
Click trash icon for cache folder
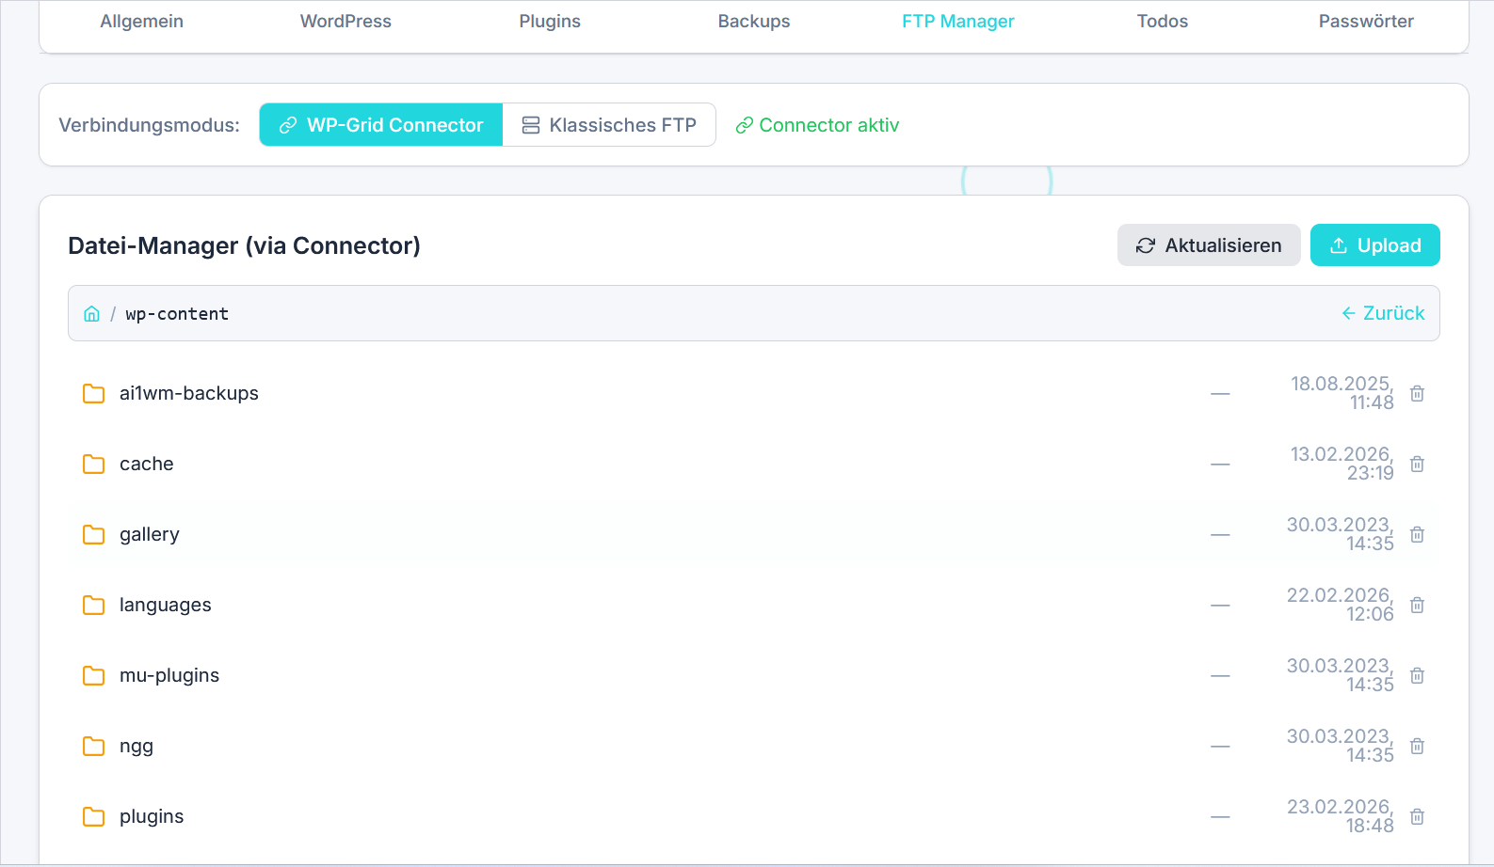[1417, 465]
